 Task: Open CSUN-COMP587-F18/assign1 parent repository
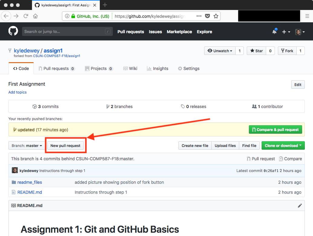(57, 56)
